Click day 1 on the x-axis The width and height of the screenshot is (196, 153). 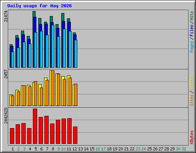pyautogui.click(x=13, y=149)
